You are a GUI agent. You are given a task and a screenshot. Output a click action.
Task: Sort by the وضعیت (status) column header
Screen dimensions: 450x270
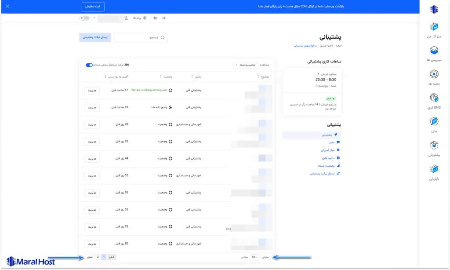pyautogui.click(x=166, y=77)
